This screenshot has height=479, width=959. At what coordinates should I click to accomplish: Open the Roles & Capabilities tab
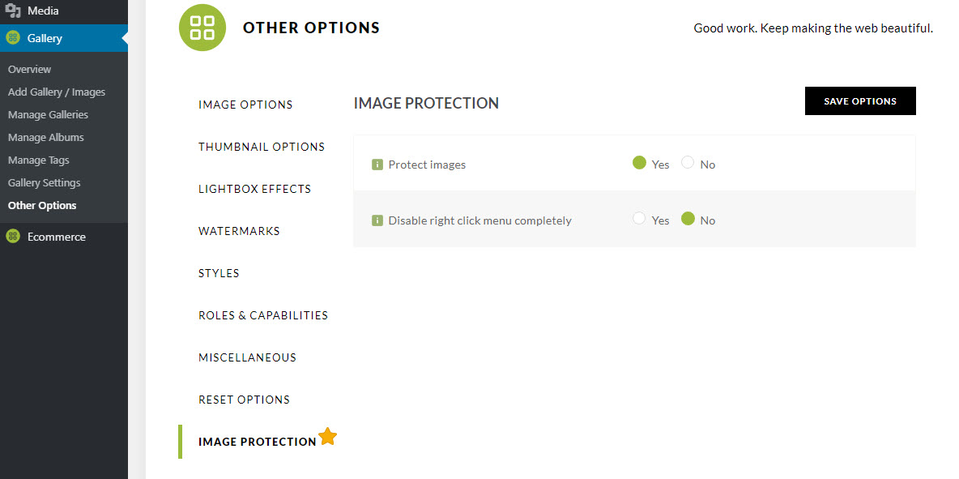point(263,314)
